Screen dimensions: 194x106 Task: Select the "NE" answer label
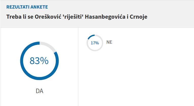coord(109,42)
